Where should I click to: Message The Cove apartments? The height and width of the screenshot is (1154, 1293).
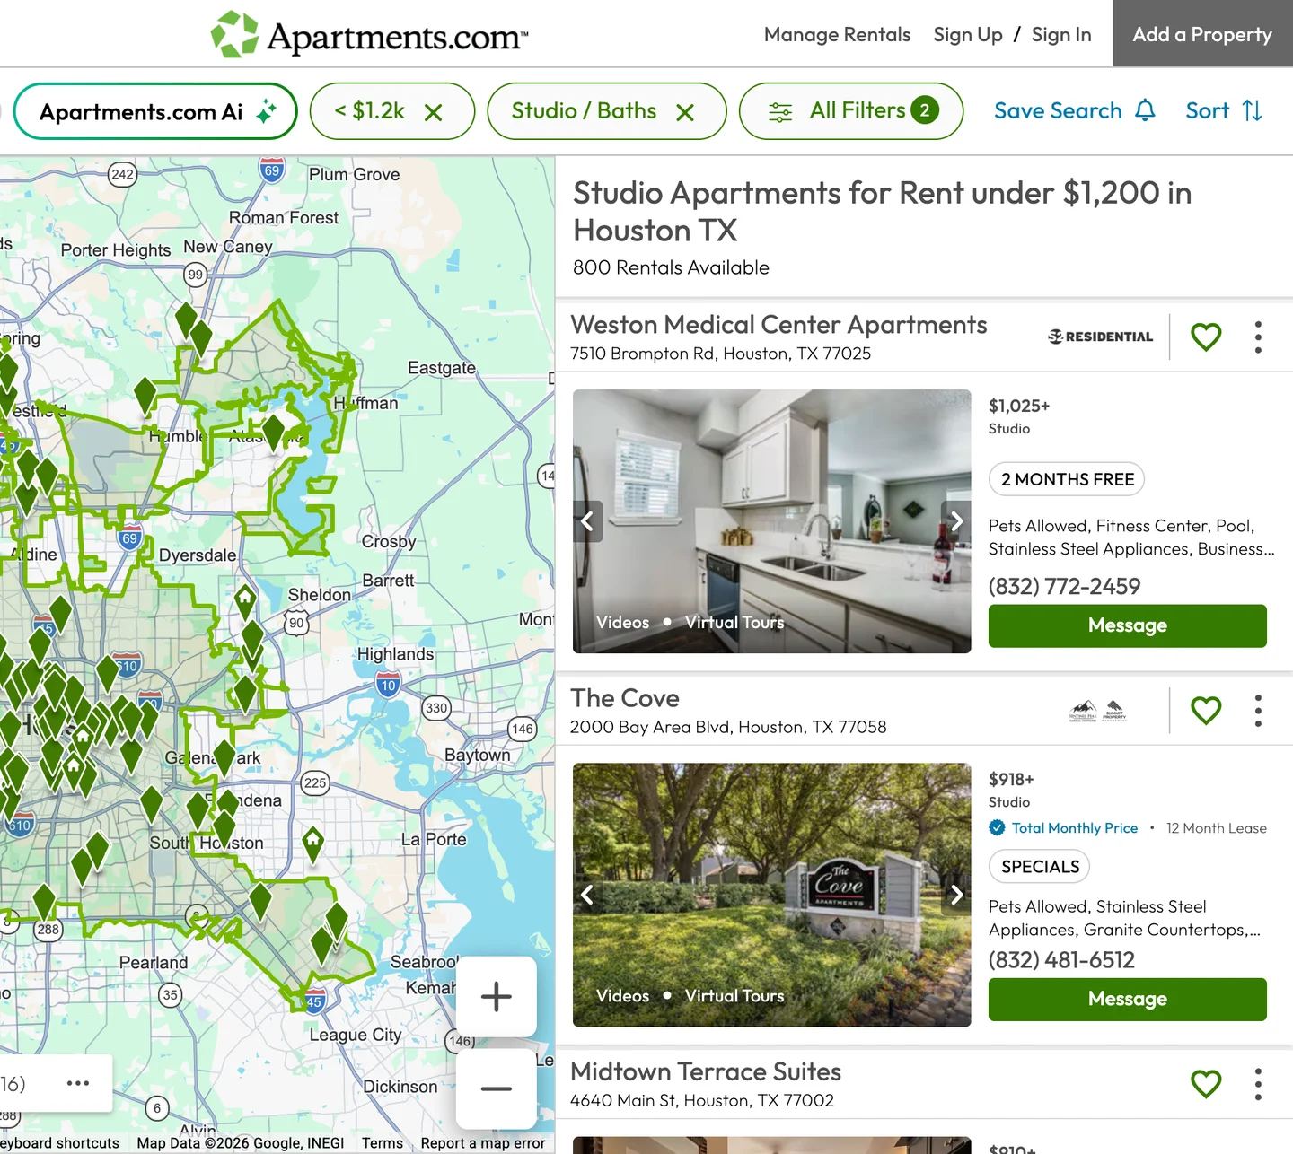(x=1128, y=999)
